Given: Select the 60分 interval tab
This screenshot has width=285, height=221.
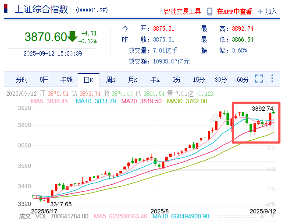Looking at the screenshot, I should tap(242, 80).
